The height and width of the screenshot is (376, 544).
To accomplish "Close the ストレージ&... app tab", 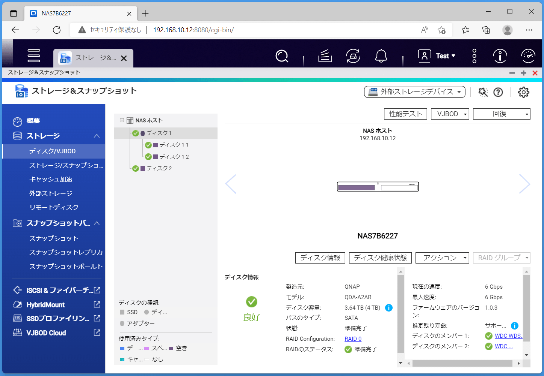I will click(x=124, y=58).
